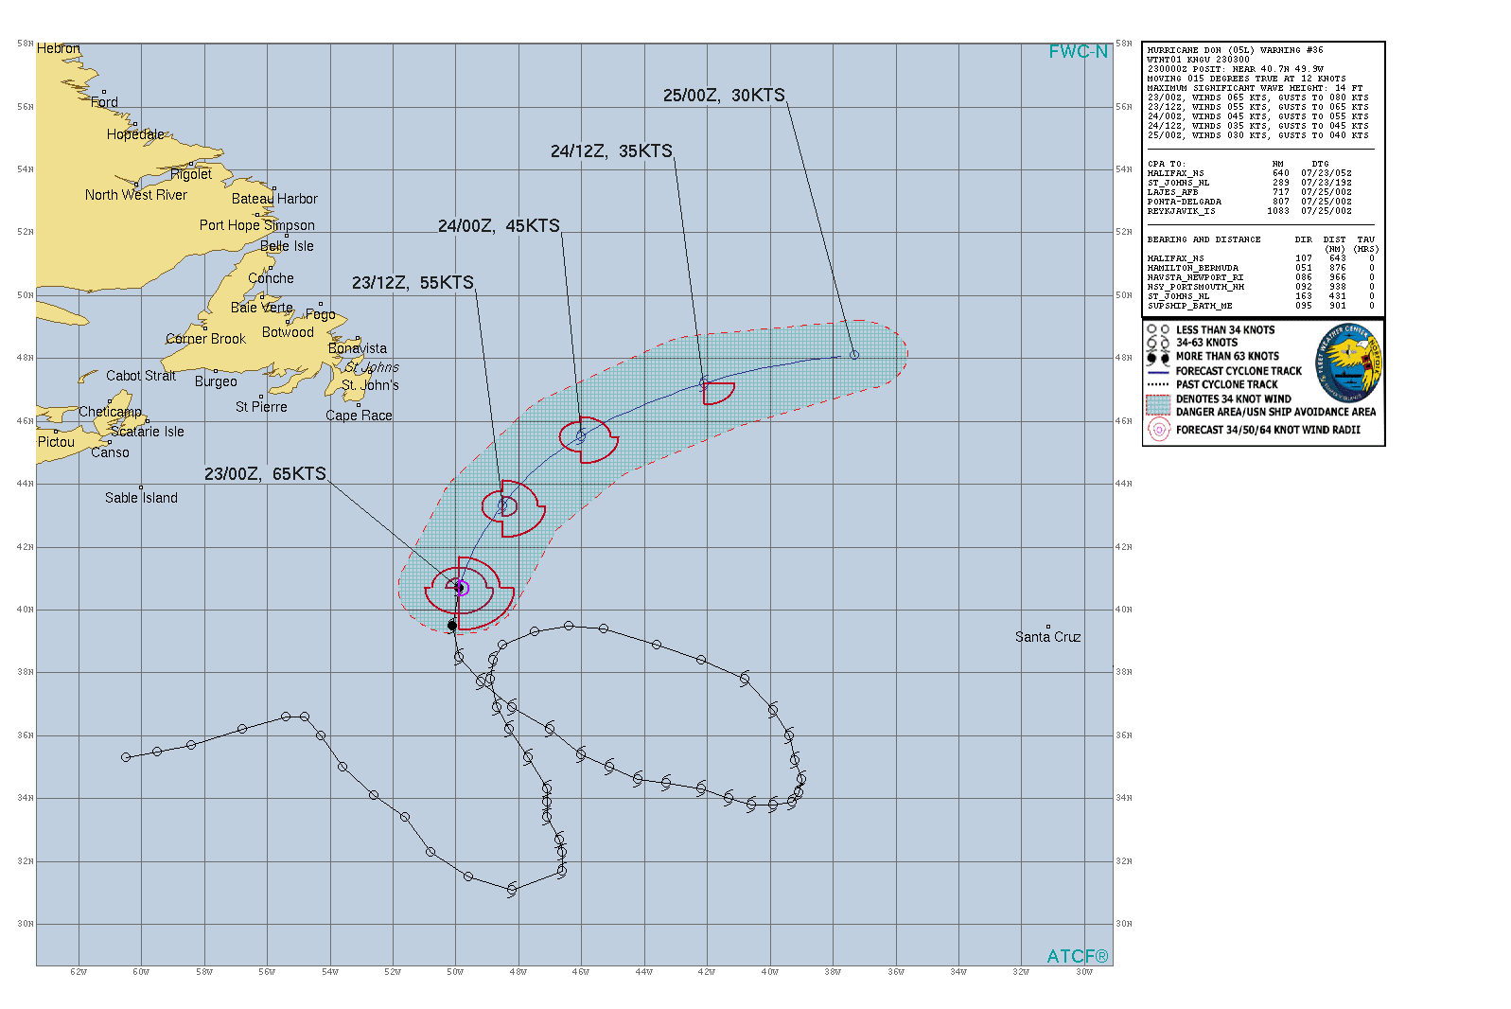
Task: Click the 23/12Z forecast position with wind radii
Action: 503,505
